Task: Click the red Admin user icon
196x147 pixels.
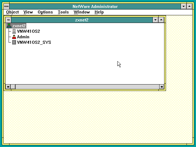Action: click(14, 37)
